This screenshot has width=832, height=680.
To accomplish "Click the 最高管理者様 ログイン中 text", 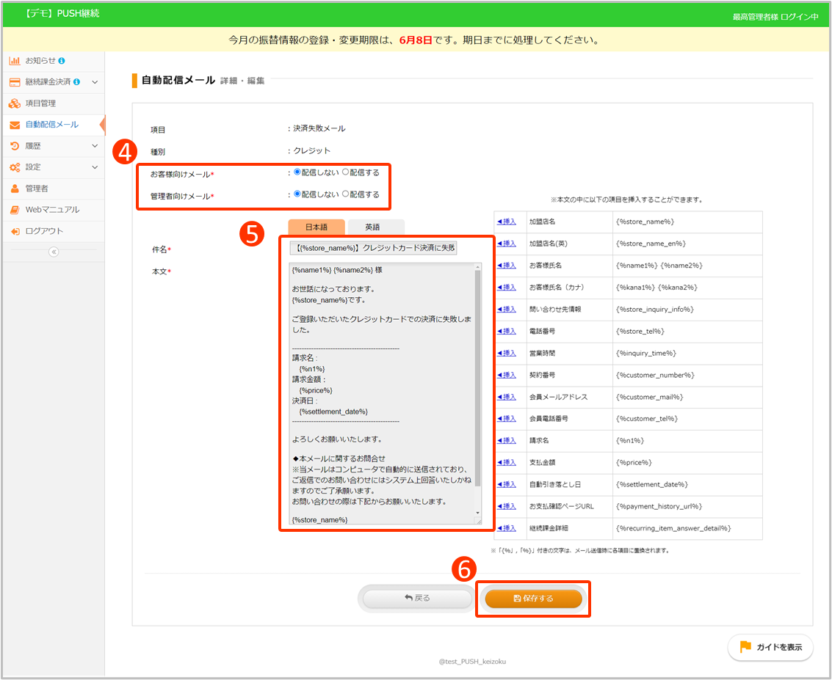I will (x=775, y=17).
